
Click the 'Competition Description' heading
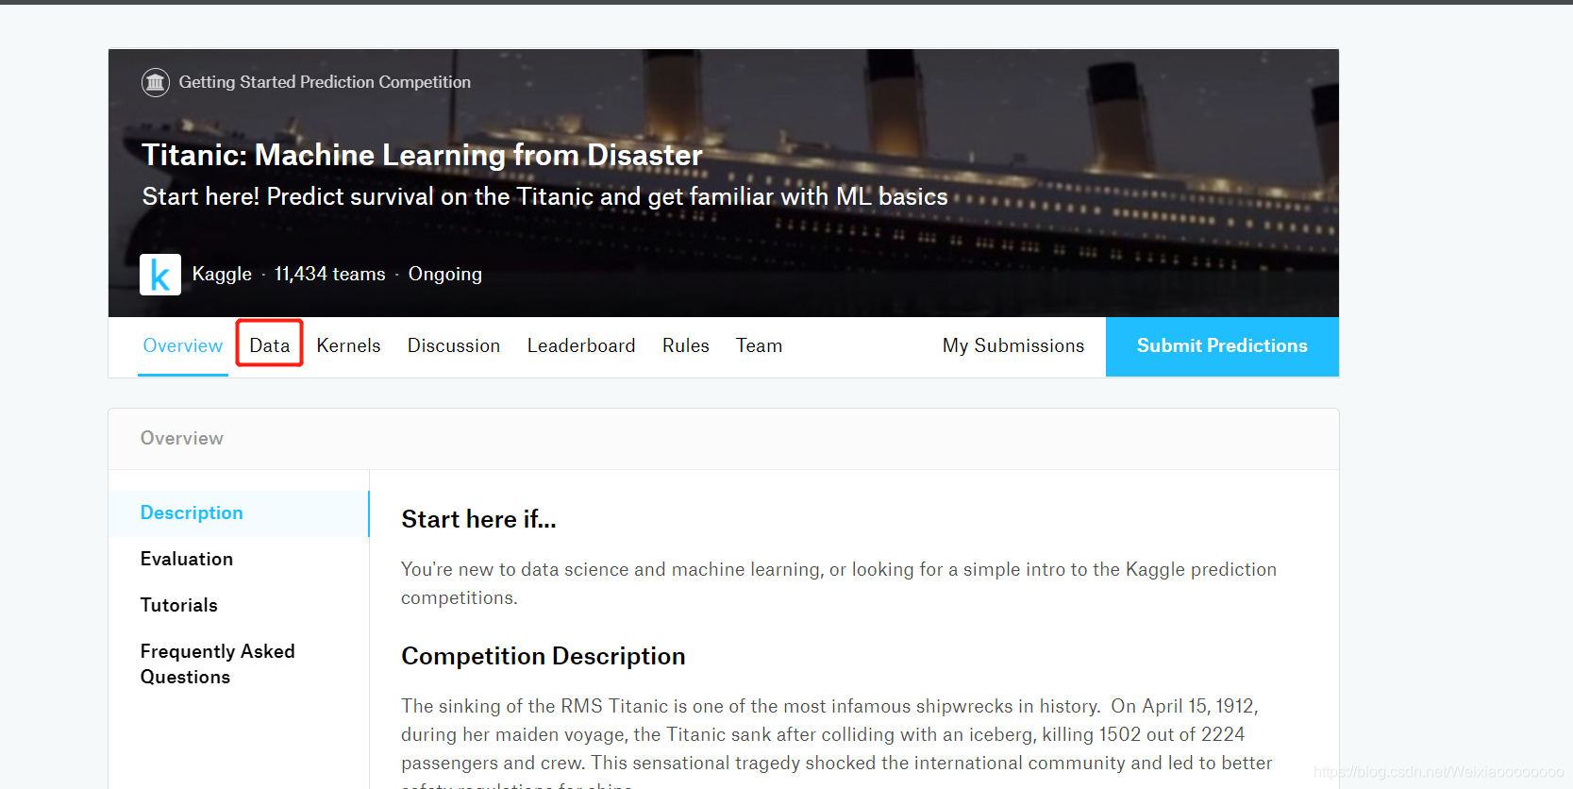(x=544, y=656)
